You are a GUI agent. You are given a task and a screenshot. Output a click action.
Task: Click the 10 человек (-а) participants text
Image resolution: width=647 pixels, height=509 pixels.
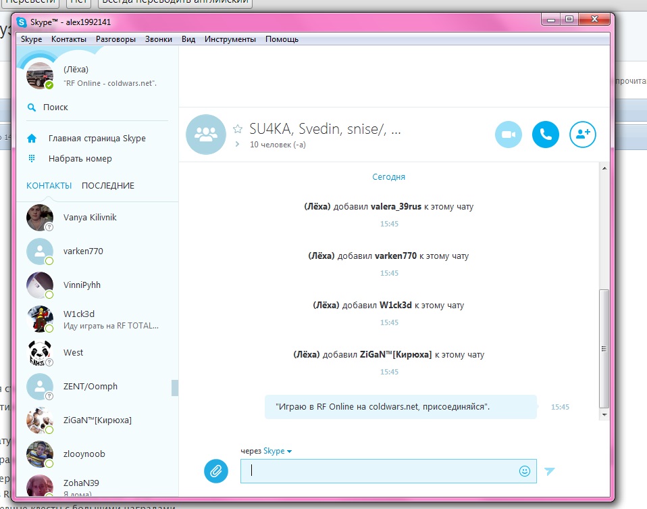coord(278,145)
